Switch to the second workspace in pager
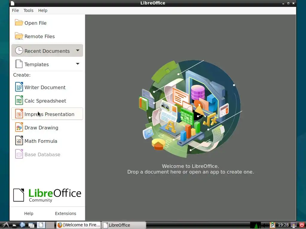Image resolution: width=306 pixels, height=229 pixels. pyautogui.click(x=50, y=225)
